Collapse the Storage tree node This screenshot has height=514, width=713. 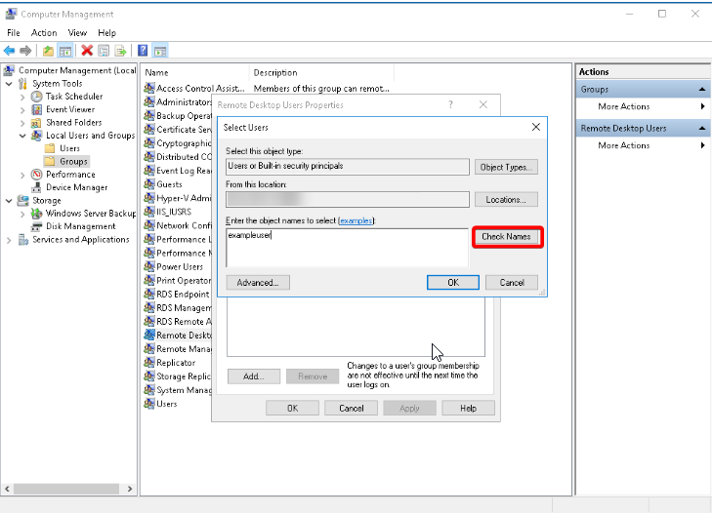[9, 200]
